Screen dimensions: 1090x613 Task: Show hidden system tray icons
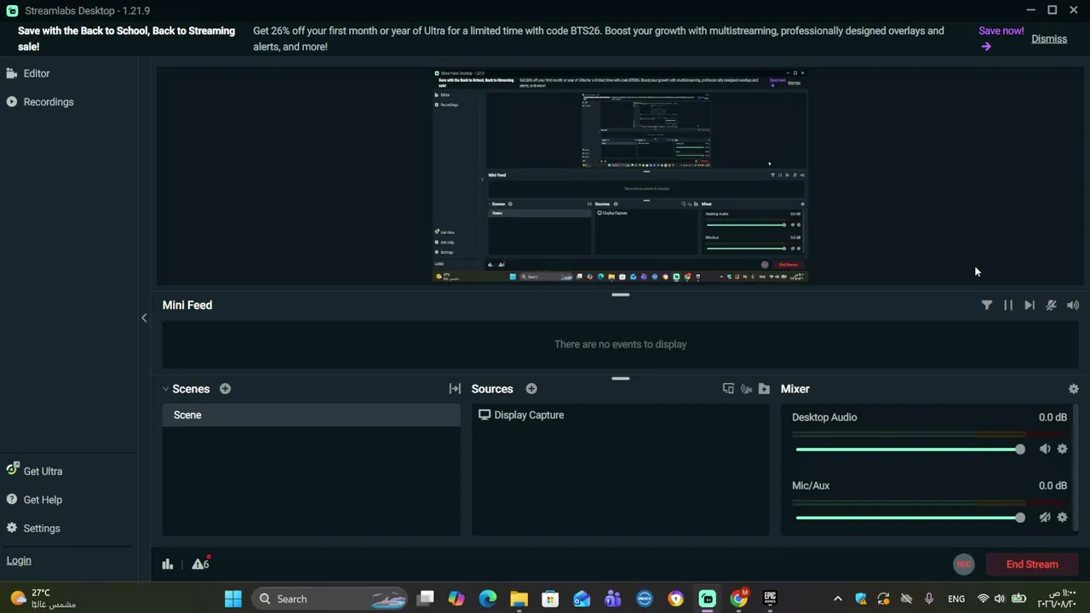coord(838,599)
